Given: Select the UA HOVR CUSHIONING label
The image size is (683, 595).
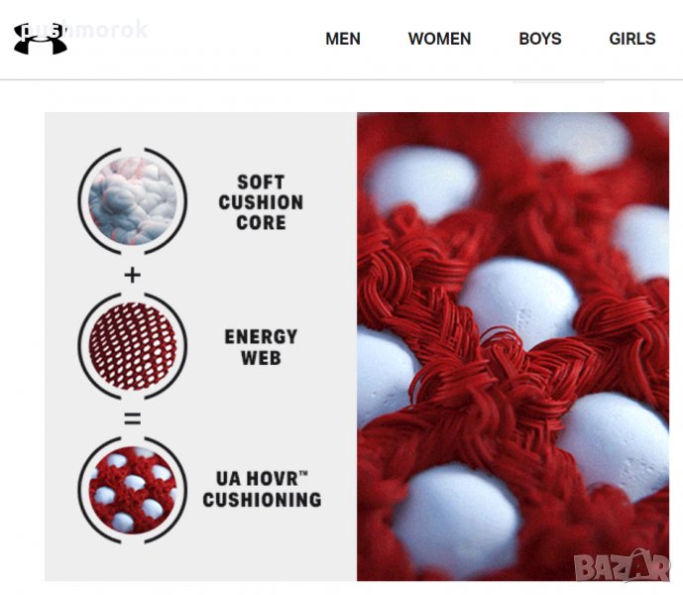Looking at the screenshot, I should click(262, 489).
